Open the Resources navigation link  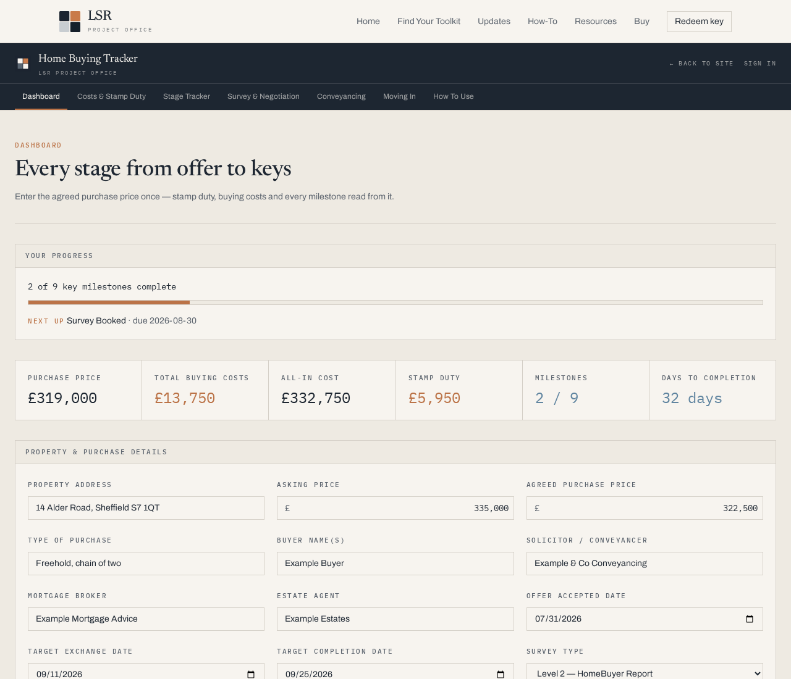tap(596, 22)
